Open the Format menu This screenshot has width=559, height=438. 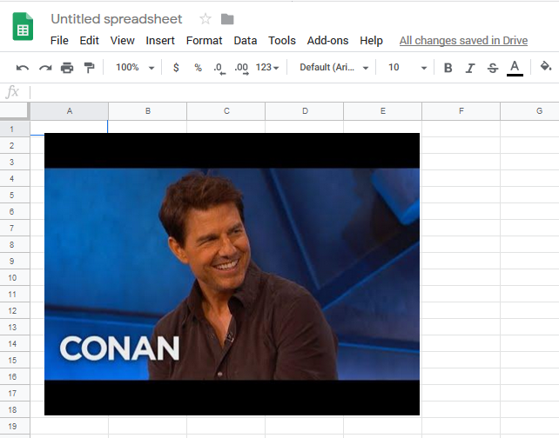click(204, 41)
